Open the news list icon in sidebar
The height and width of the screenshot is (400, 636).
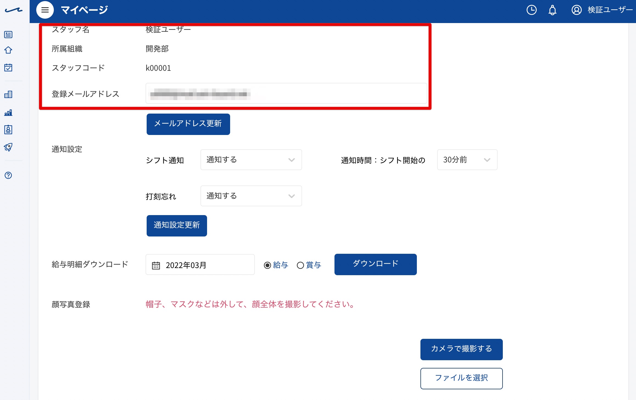point(8,35)
